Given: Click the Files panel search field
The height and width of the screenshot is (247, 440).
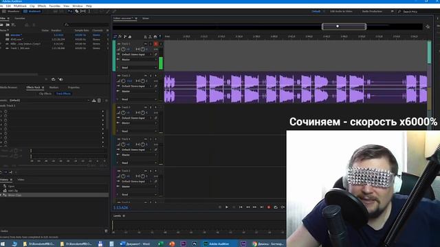Looking at the screenshot, I should pyautogui.click(x=87, y=25).
